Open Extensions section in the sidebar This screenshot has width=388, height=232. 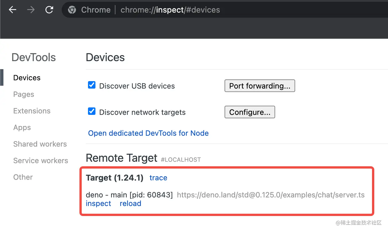point(32,111)
